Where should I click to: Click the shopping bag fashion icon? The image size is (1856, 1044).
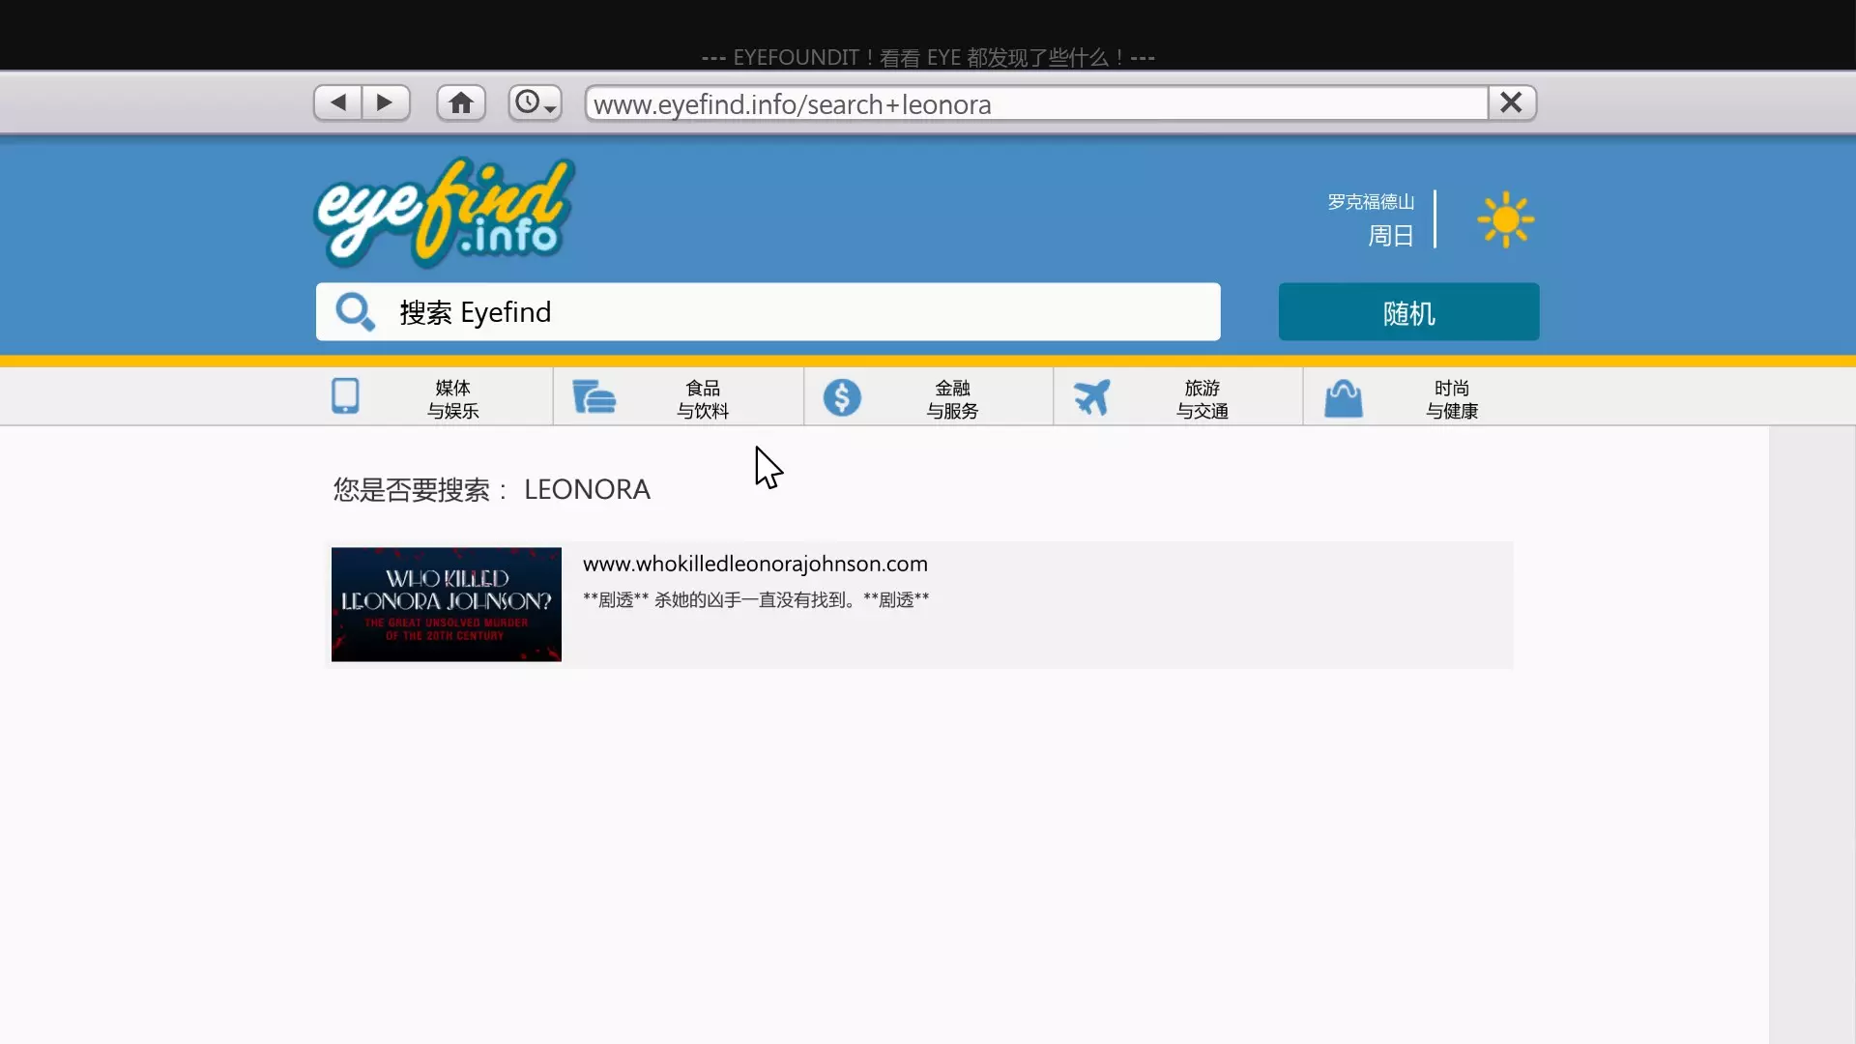[1343, 397]
